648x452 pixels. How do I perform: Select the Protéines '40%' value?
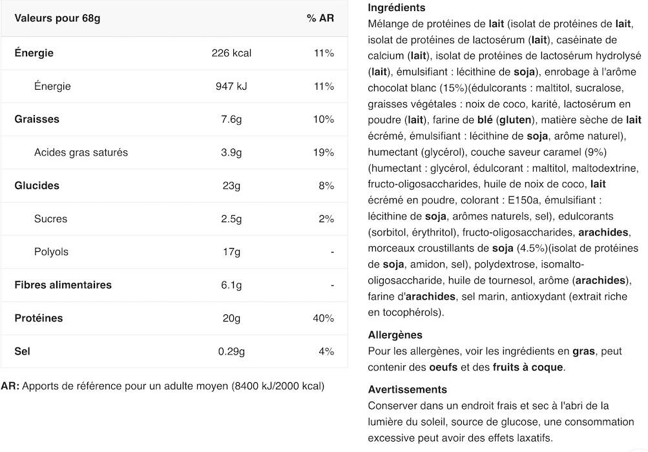pos(324,318)
